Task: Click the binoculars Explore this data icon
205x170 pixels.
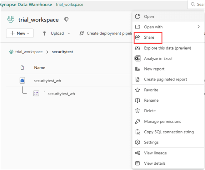Action: coord(137,48)
